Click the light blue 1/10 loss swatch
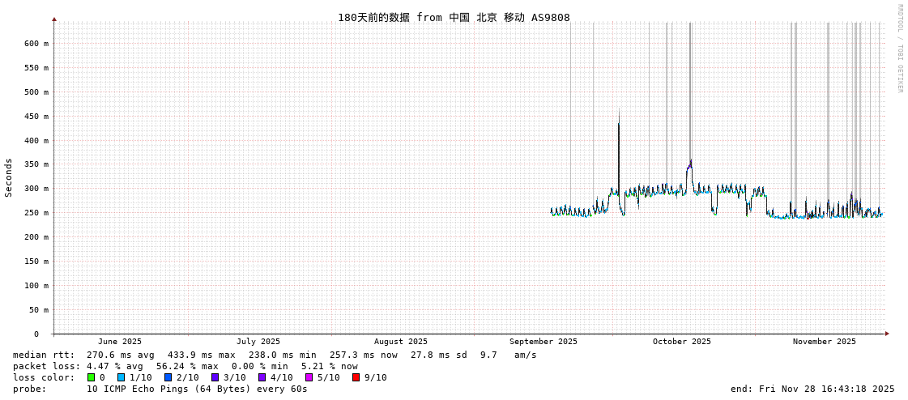The width and height of the screenshot is (908, 400). pos(121,377)
